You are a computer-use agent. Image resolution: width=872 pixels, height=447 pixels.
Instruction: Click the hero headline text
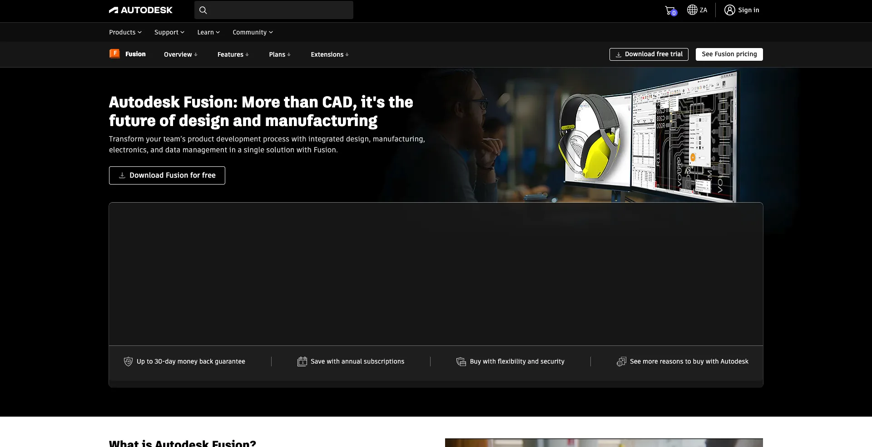[261, 112]
